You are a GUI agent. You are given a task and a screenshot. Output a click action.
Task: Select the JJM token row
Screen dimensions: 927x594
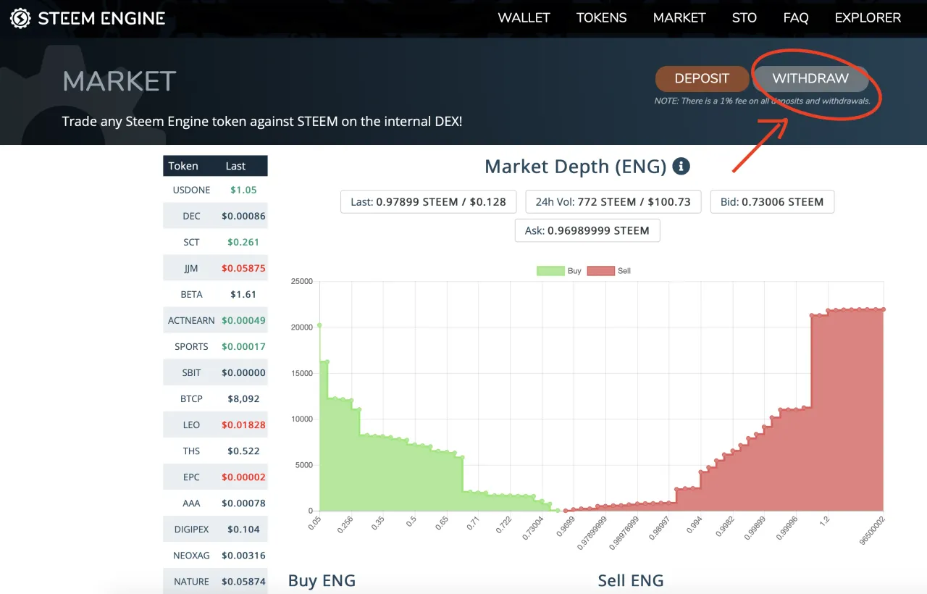(x=215, y=268)
